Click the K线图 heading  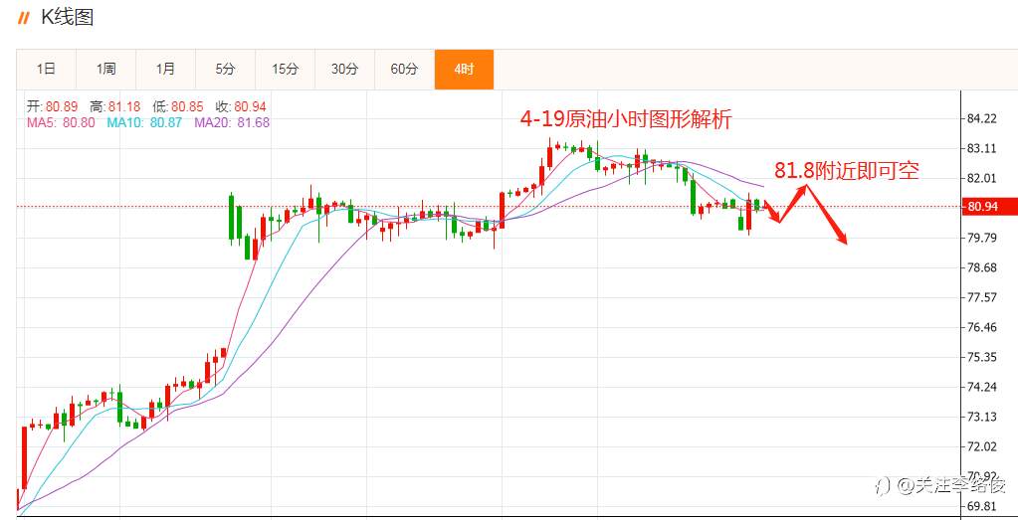coord(68,18)
